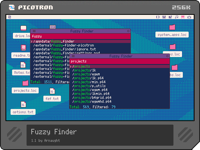Open the map editor icon in top bar
The height and width of the screenshot is (150, 200).
(x=170, y=17)
